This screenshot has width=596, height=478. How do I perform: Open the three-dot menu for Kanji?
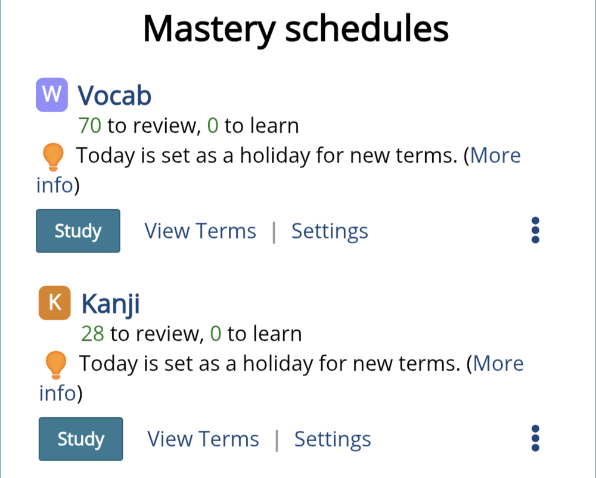click(x=535, y=438)
